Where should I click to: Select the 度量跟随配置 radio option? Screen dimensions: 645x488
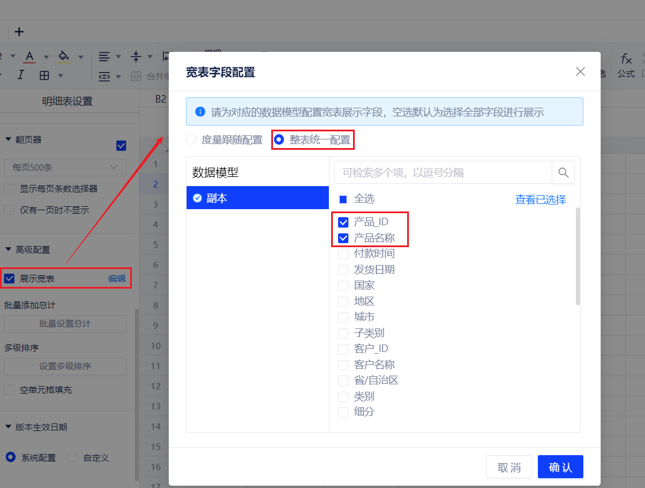click(x=191, y=139)
